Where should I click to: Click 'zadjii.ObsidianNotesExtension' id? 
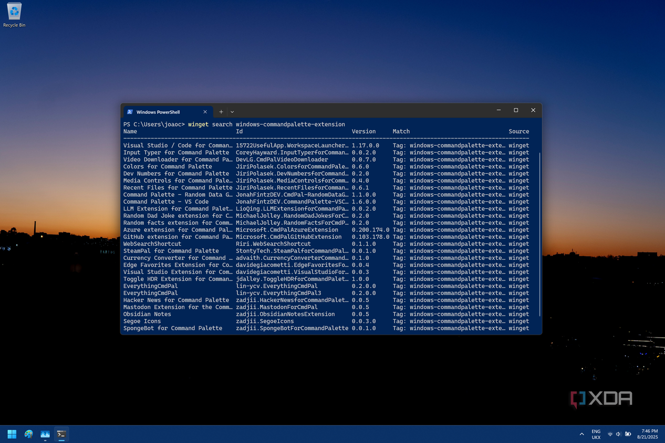click(285, 314)
